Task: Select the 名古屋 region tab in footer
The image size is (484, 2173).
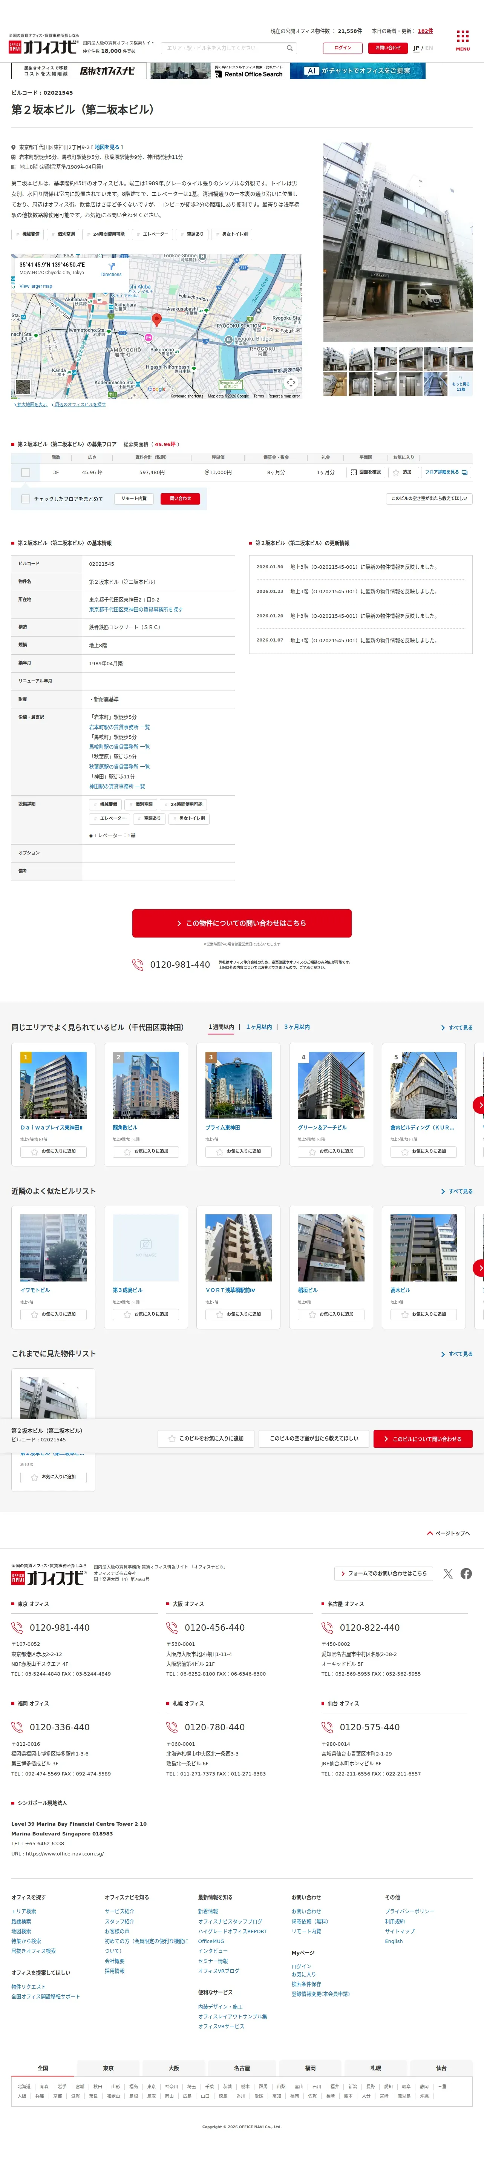Action: [x=242, y=2067]
